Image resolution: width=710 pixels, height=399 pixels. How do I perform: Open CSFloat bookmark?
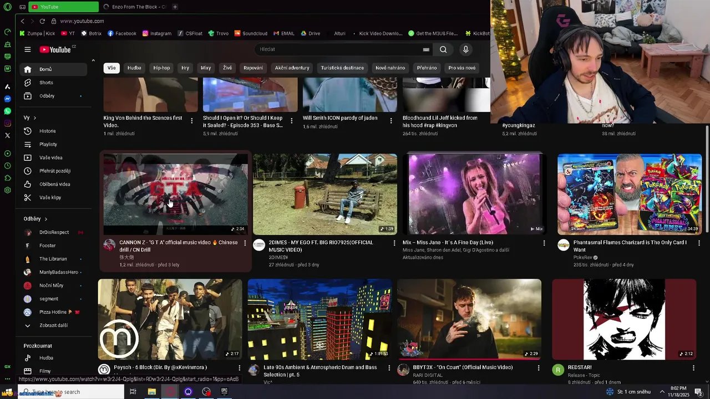click(x=190, y=33)
